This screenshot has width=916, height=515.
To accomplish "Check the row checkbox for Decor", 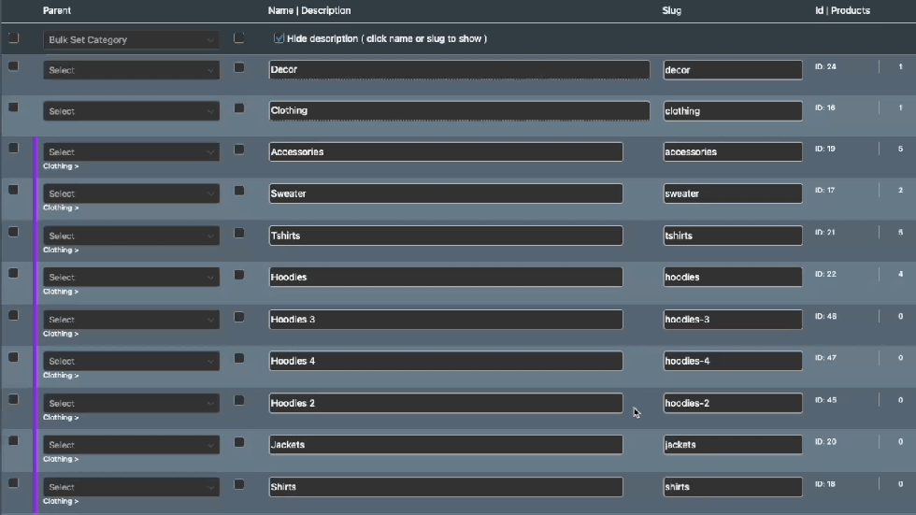I will tap(13, 66).
